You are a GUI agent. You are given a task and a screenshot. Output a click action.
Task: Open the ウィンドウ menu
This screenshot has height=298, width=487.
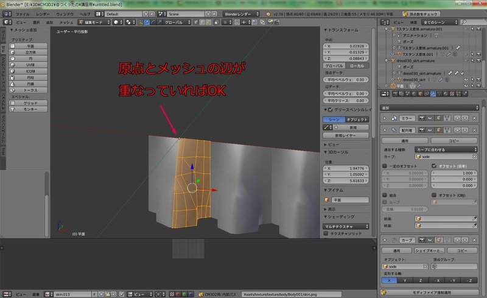pyautogui.click(x=65, y=14)
